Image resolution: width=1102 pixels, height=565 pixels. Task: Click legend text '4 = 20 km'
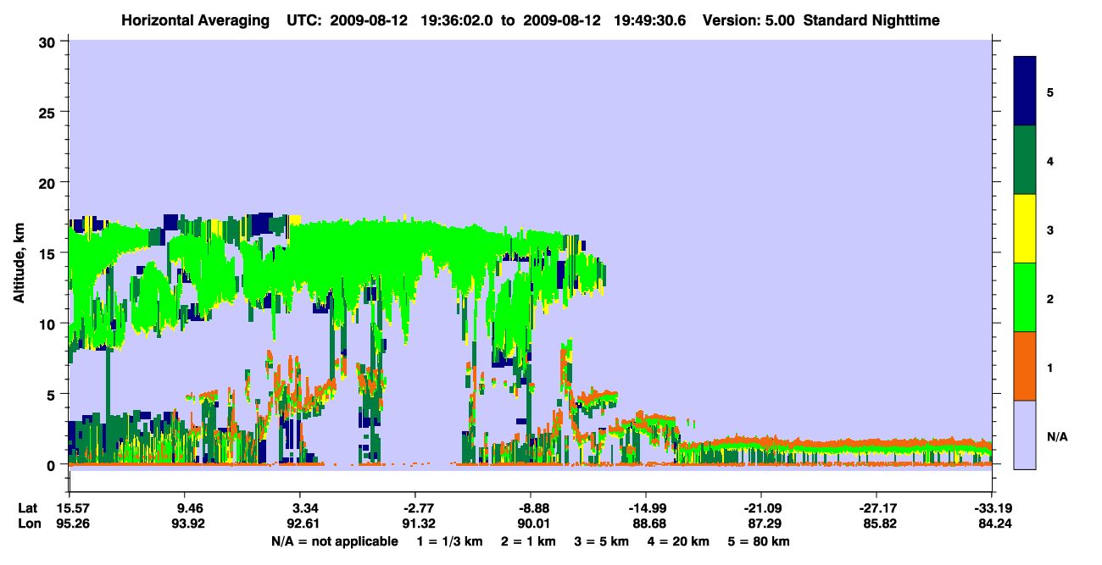(x=678, y=541)
